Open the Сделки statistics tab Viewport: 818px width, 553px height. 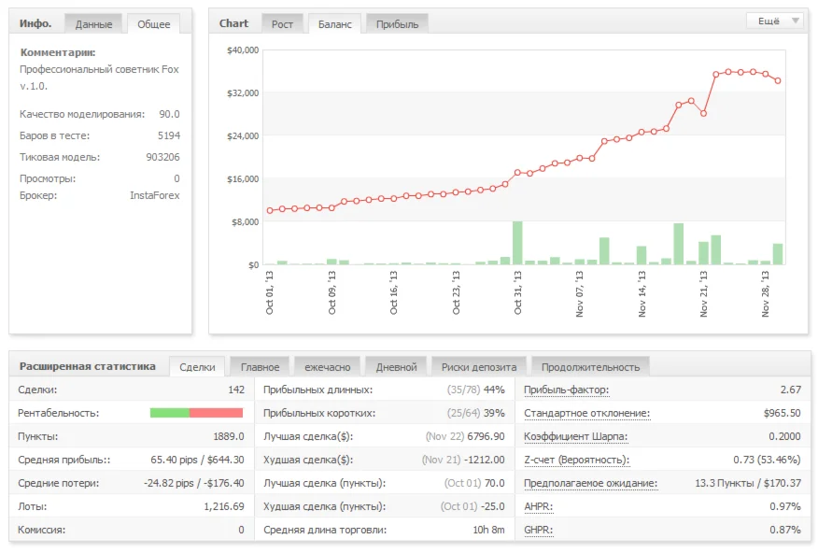(x=197, y=367)
